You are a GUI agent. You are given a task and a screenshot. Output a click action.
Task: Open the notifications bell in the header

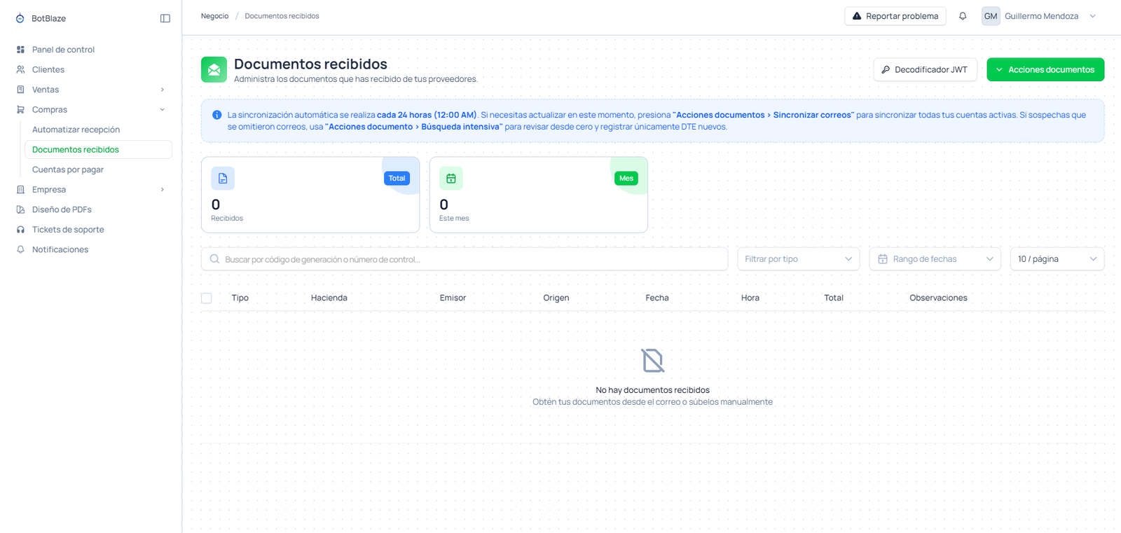(x=963, y=16)
